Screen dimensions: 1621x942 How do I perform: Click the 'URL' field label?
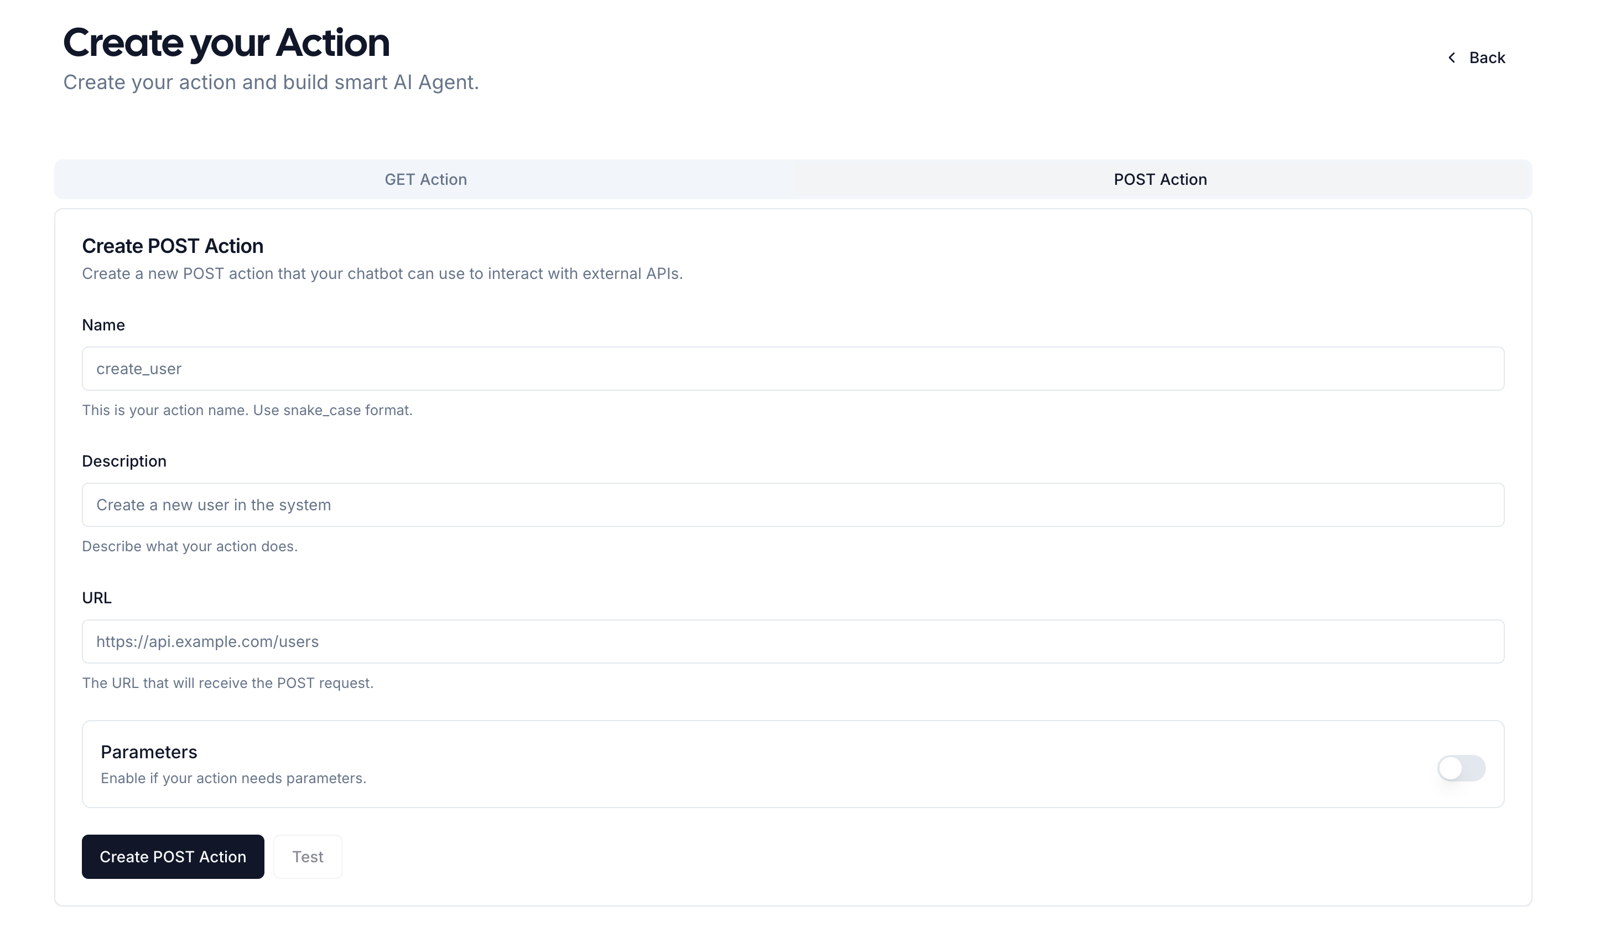click(x=96, y=598)
